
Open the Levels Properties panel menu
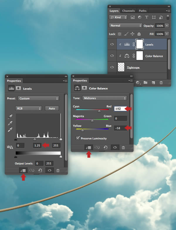[65, 81]
